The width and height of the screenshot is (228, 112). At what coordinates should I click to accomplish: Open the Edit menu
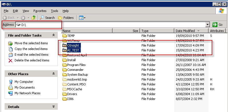(x=15, y=11)
